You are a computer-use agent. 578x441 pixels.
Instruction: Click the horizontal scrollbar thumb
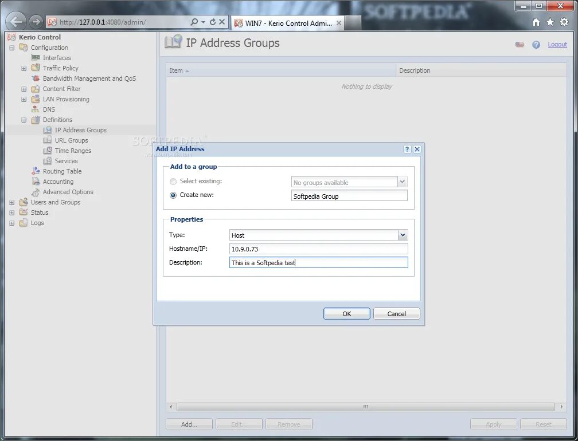point(365,407)
